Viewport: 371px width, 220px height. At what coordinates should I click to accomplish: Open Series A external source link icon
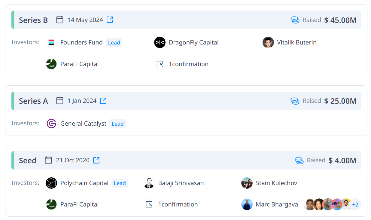pos(103,101)
